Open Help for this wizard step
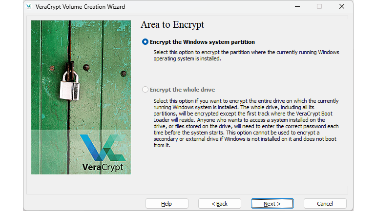376x211 pixels. (x=167, y=204)
